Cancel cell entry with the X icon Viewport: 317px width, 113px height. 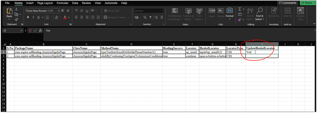click(30, 30)
